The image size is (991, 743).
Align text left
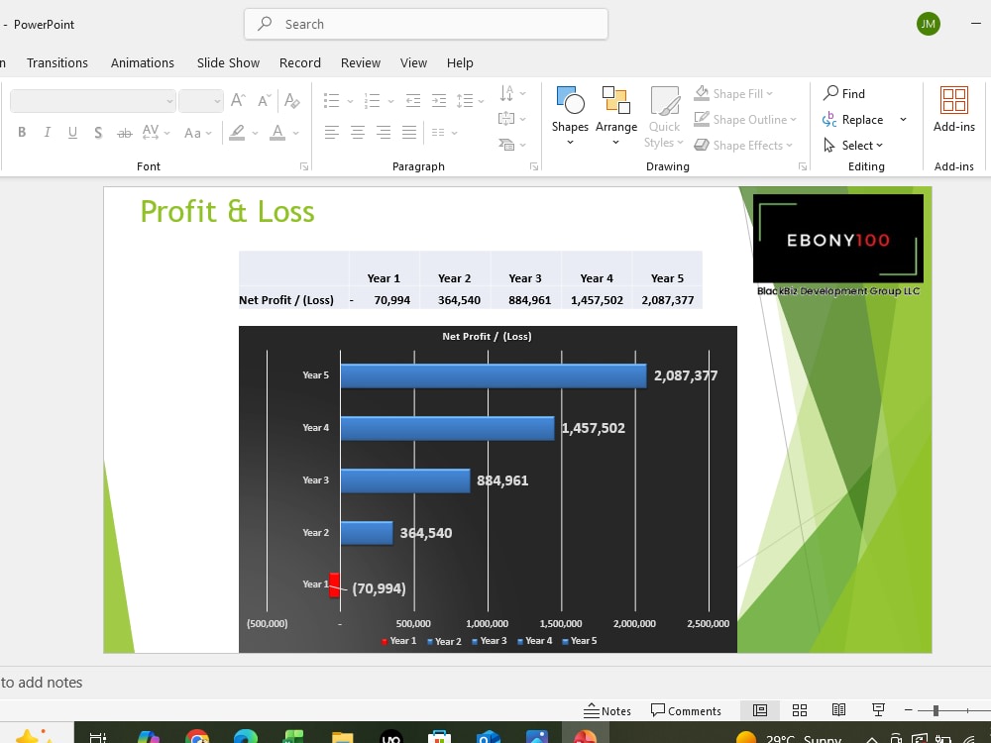point(332,132)
